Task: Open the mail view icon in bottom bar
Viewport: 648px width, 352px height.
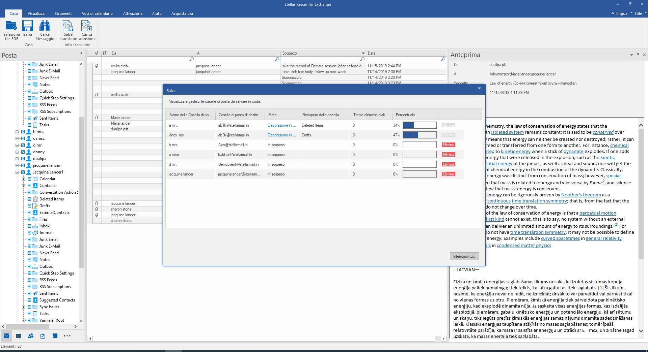Action: [x=6, y=336]
